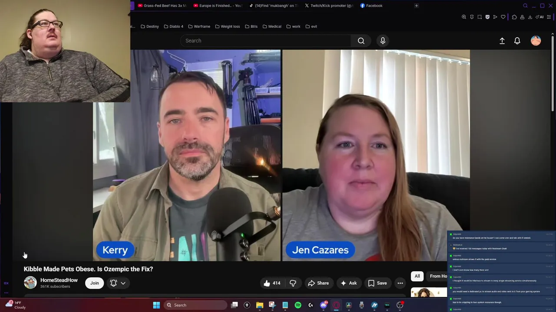Open the Diablo 4 bookmarks folder
Viewport: 556px width, 312px height.
(x=173, y=26)
